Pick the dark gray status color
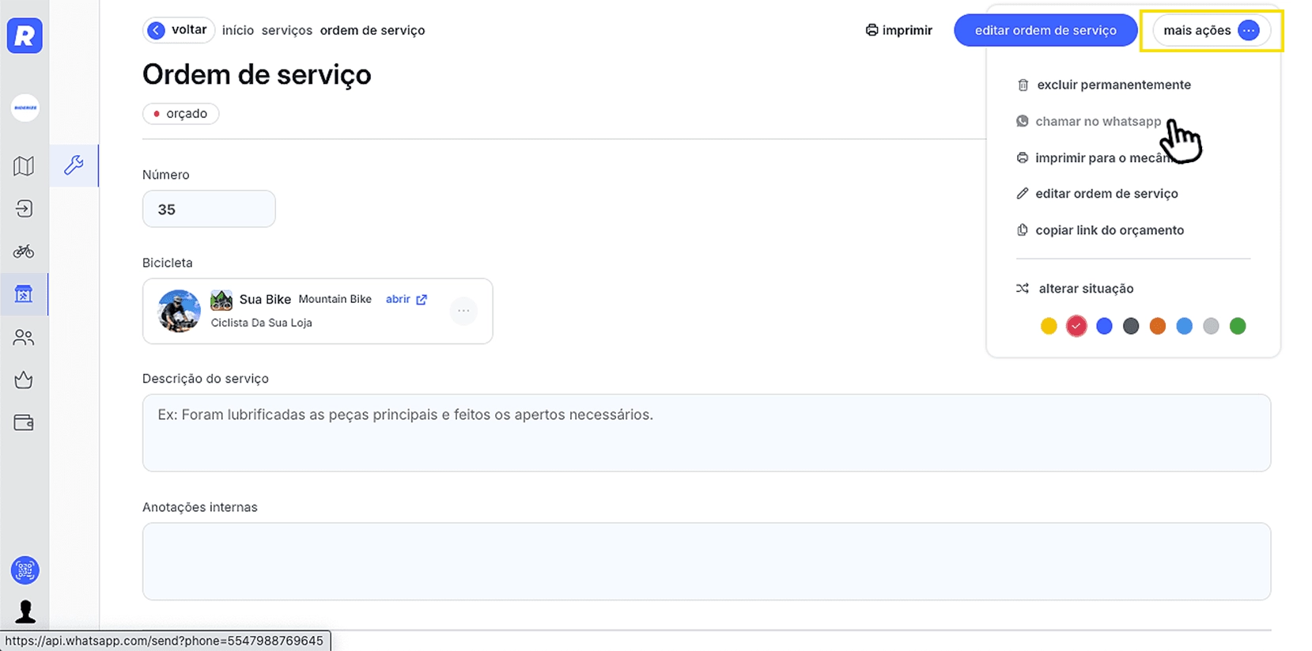 pyautogui.click(x=1131, y=326)
